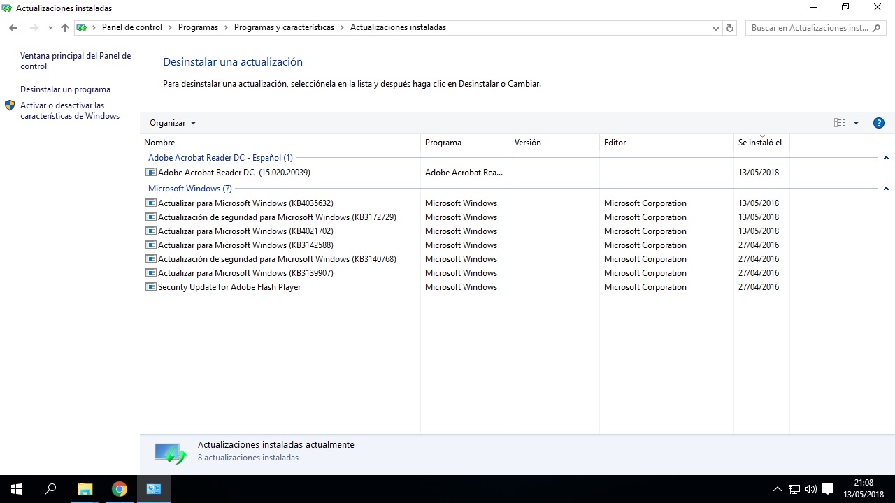Collapse the Adobe Acrobat Reader DC group
Image resolution: width=895 pixels, height=503 pixels.
[x=886, y=158]
